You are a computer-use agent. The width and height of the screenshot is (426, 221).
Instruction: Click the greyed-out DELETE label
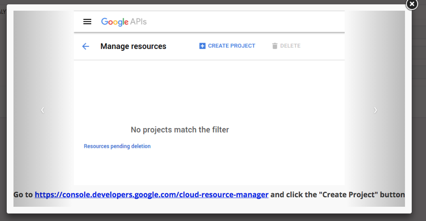pos(290,46)
